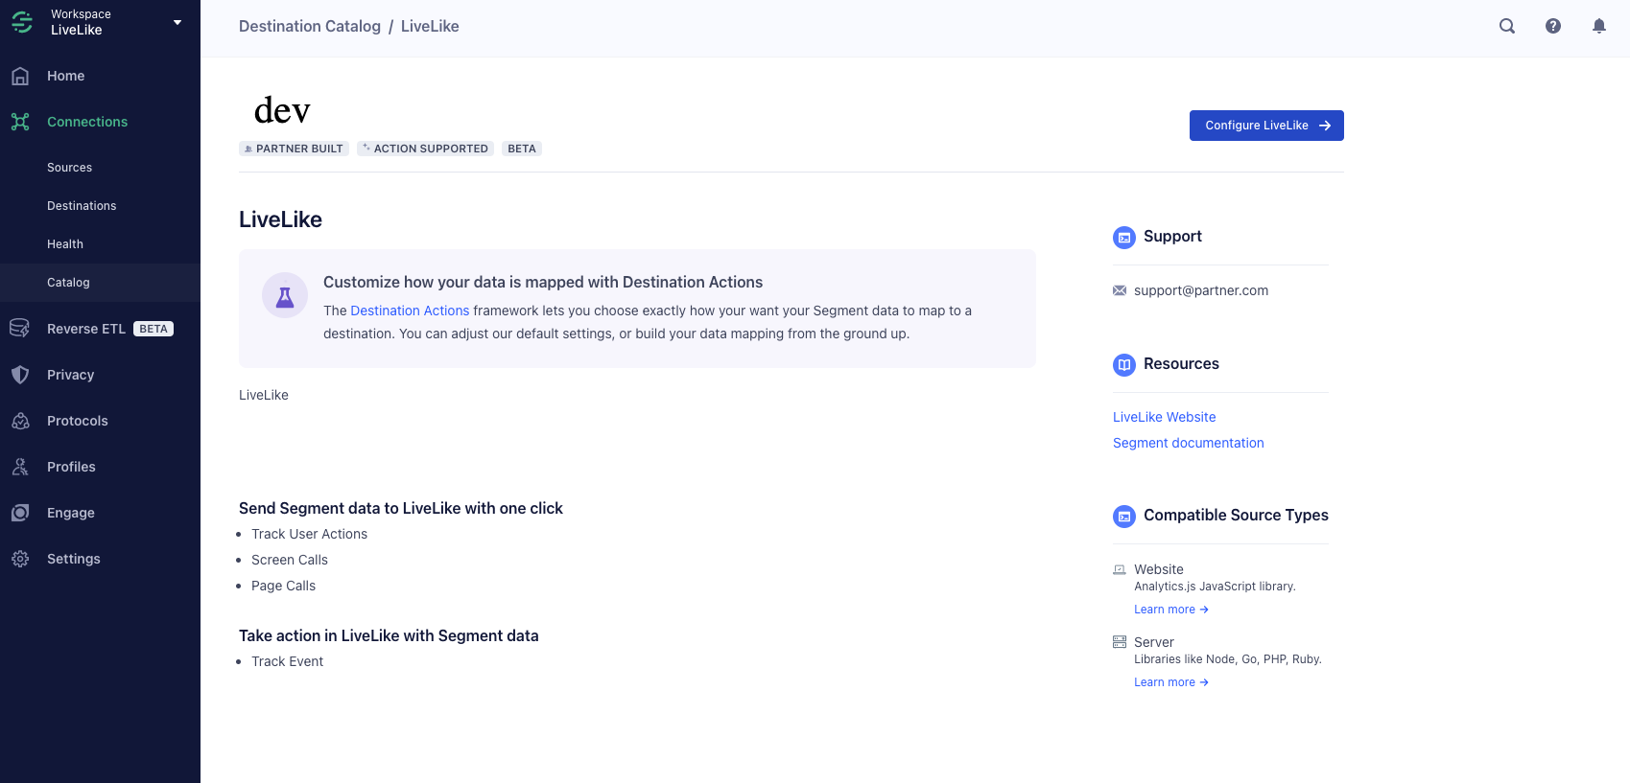Click the Page Calls list item
1630x783 pixels.
coord(283,586)
